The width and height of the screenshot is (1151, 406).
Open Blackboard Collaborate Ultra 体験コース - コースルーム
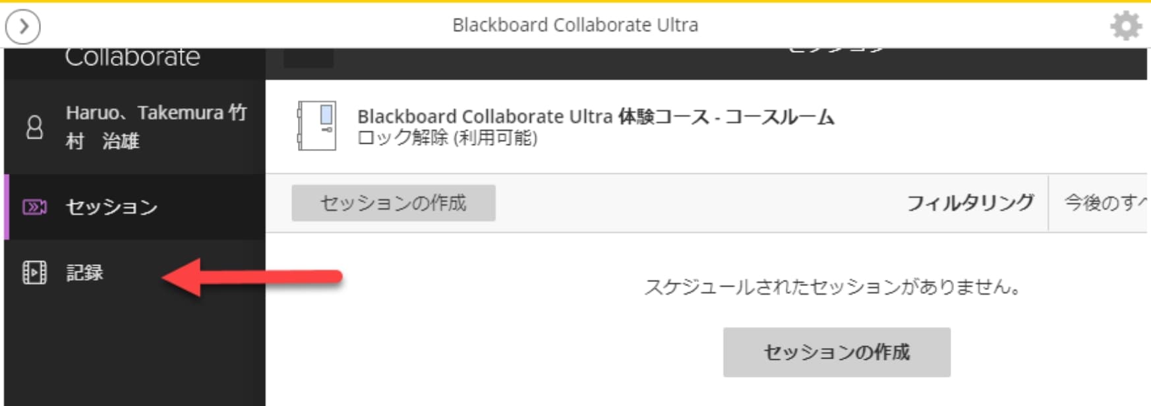tap(595, 117)
